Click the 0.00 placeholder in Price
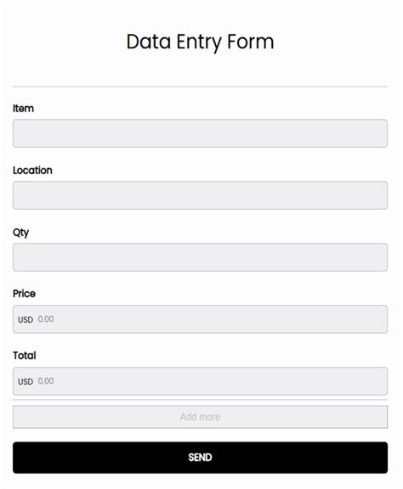Image resolution: width=403 pixels, height=489 pixels. pos(46,319)
